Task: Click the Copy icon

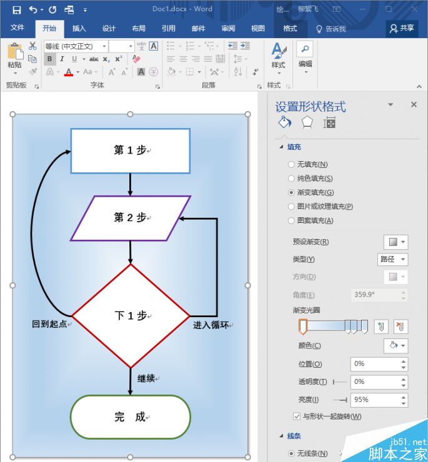Action: pyautogui.click(x=32, y=59)
